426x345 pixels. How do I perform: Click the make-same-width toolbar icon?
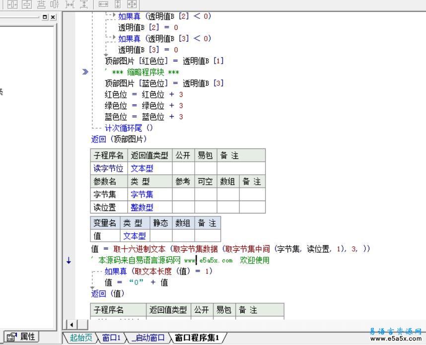(x=103, y=4)
